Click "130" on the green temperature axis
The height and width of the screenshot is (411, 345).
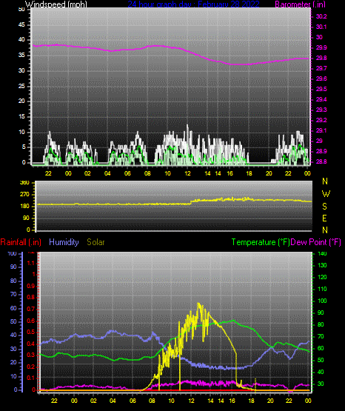[x=322, y=265]
